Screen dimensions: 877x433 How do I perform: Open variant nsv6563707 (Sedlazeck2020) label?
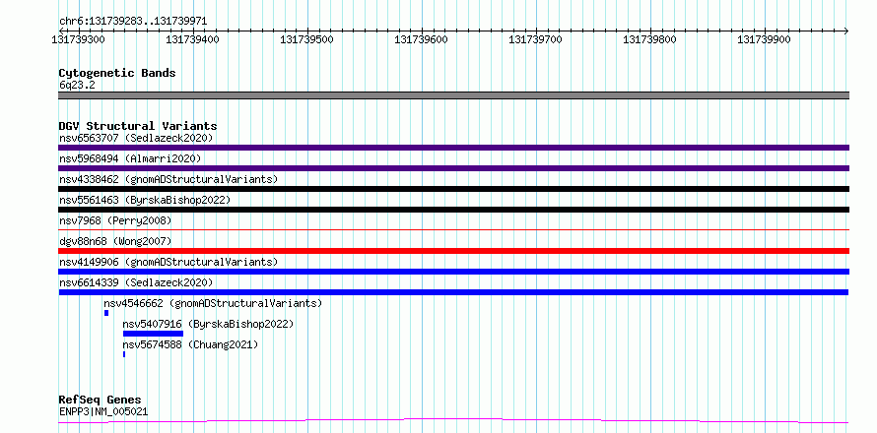[x=136, y=138]
